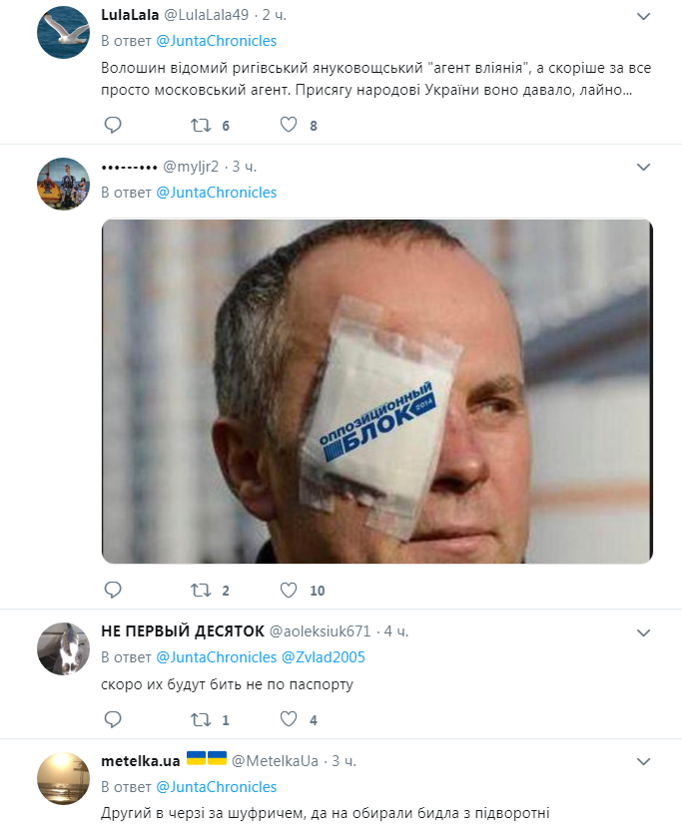Reply to the myljr2 photo tweet
This screenshot has width=682, height=833.
112,591
